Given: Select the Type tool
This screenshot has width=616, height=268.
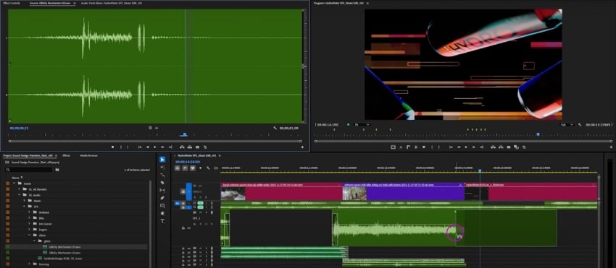Looking at the screenshot, I should tap(162, 221).
